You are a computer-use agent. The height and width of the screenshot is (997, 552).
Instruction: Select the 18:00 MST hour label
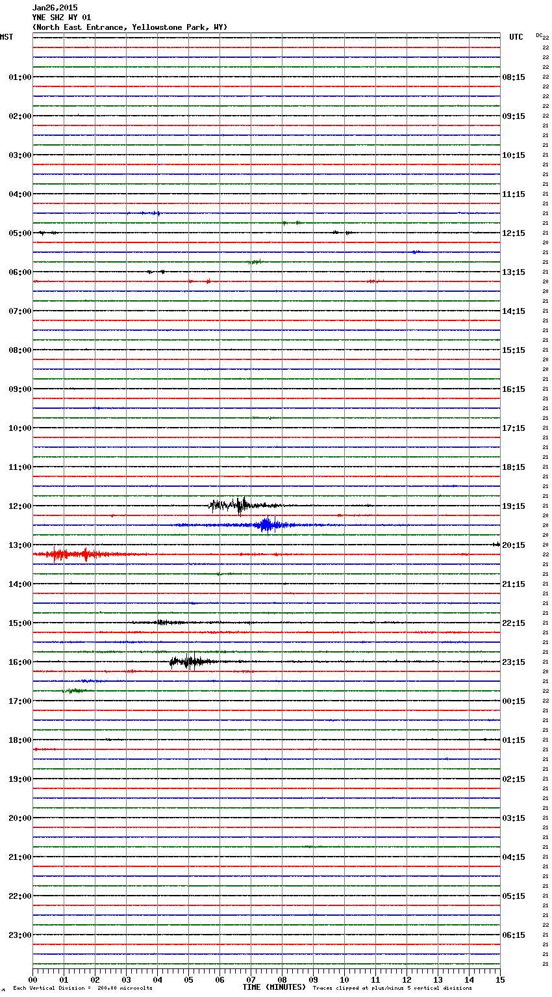pyautogui.click(x=20, y=740)
